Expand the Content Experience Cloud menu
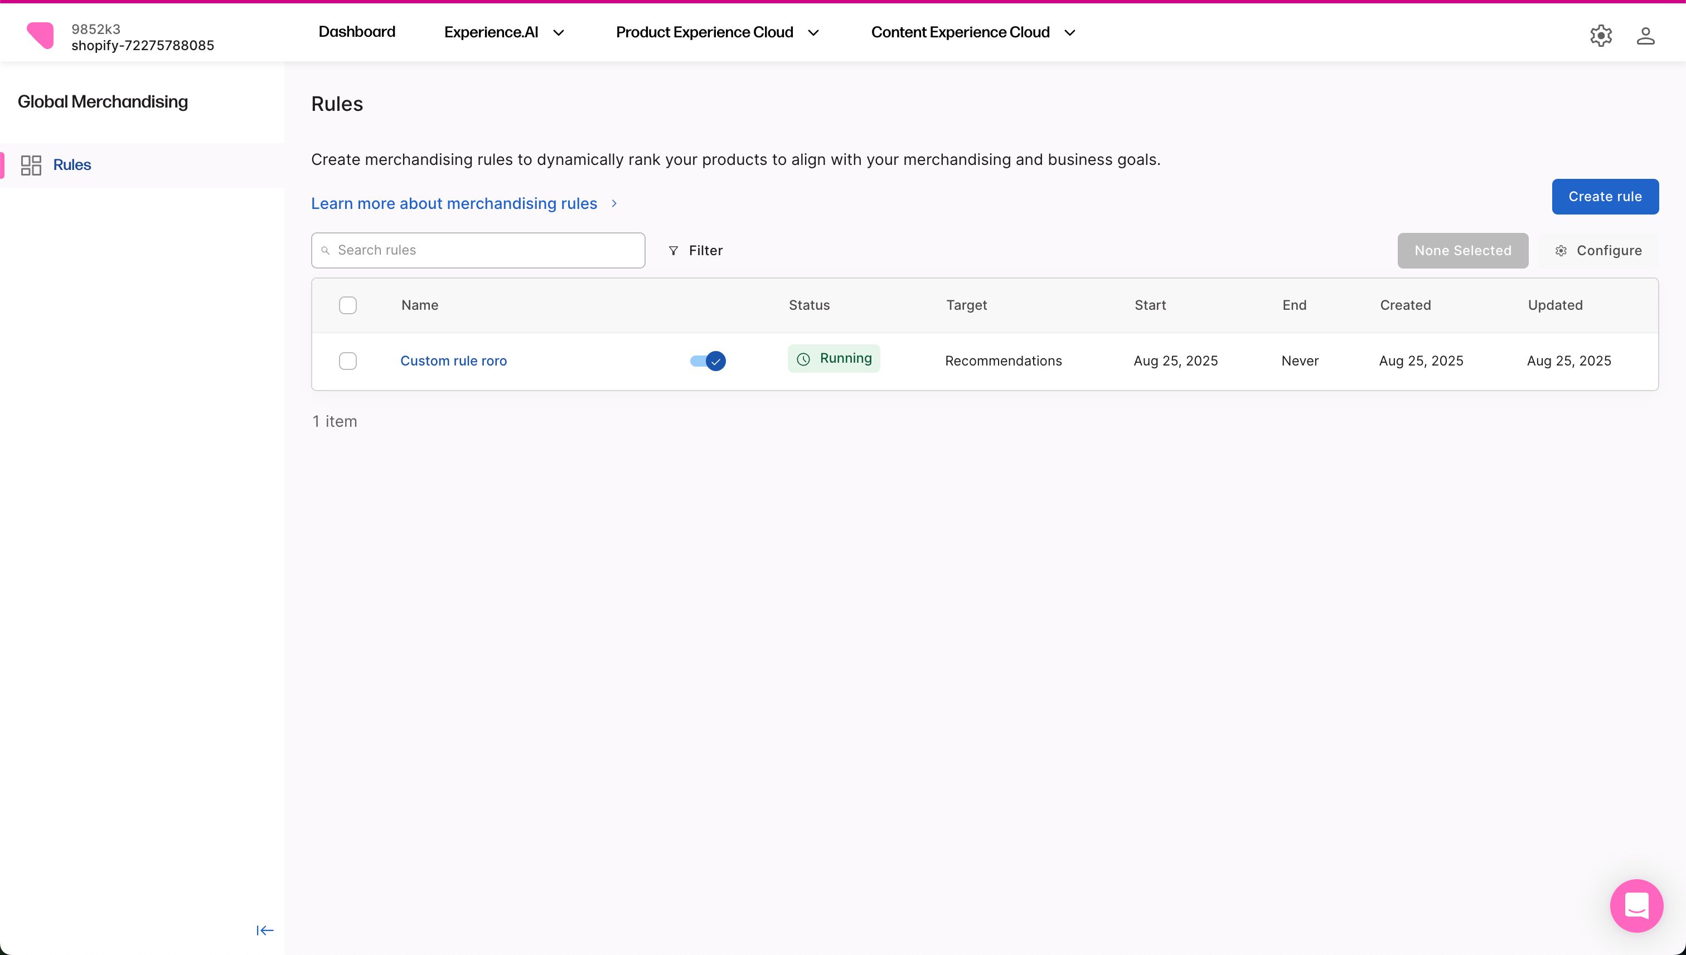 pyautogui.click(x=972, y=33)
